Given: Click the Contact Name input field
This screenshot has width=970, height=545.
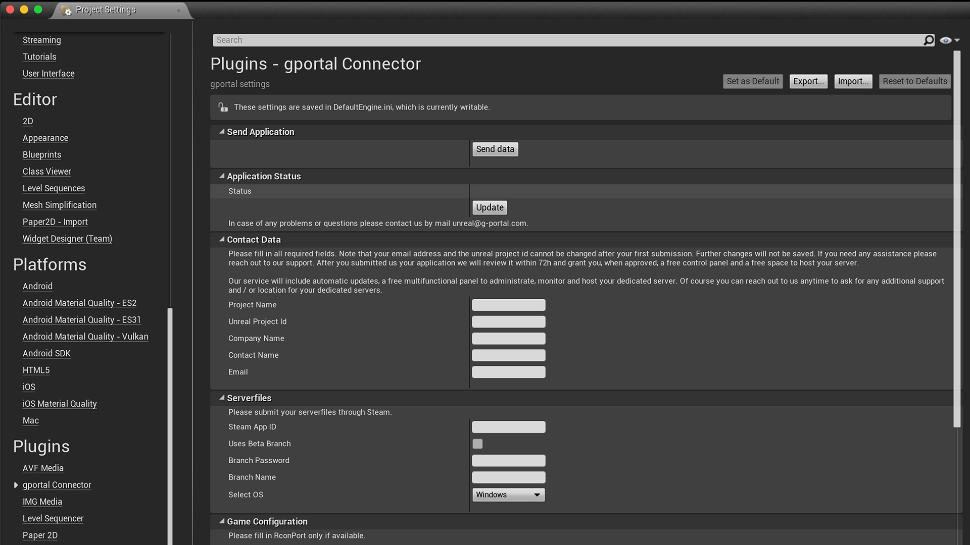Looking at the screenshot, I should (x=508, y=355).
